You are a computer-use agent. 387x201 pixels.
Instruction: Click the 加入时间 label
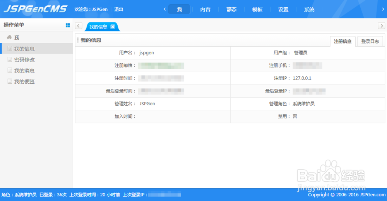(x=125, y=117)
